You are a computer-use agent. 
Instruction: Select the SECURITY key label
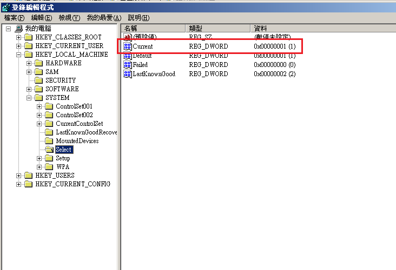pos(61,80)
